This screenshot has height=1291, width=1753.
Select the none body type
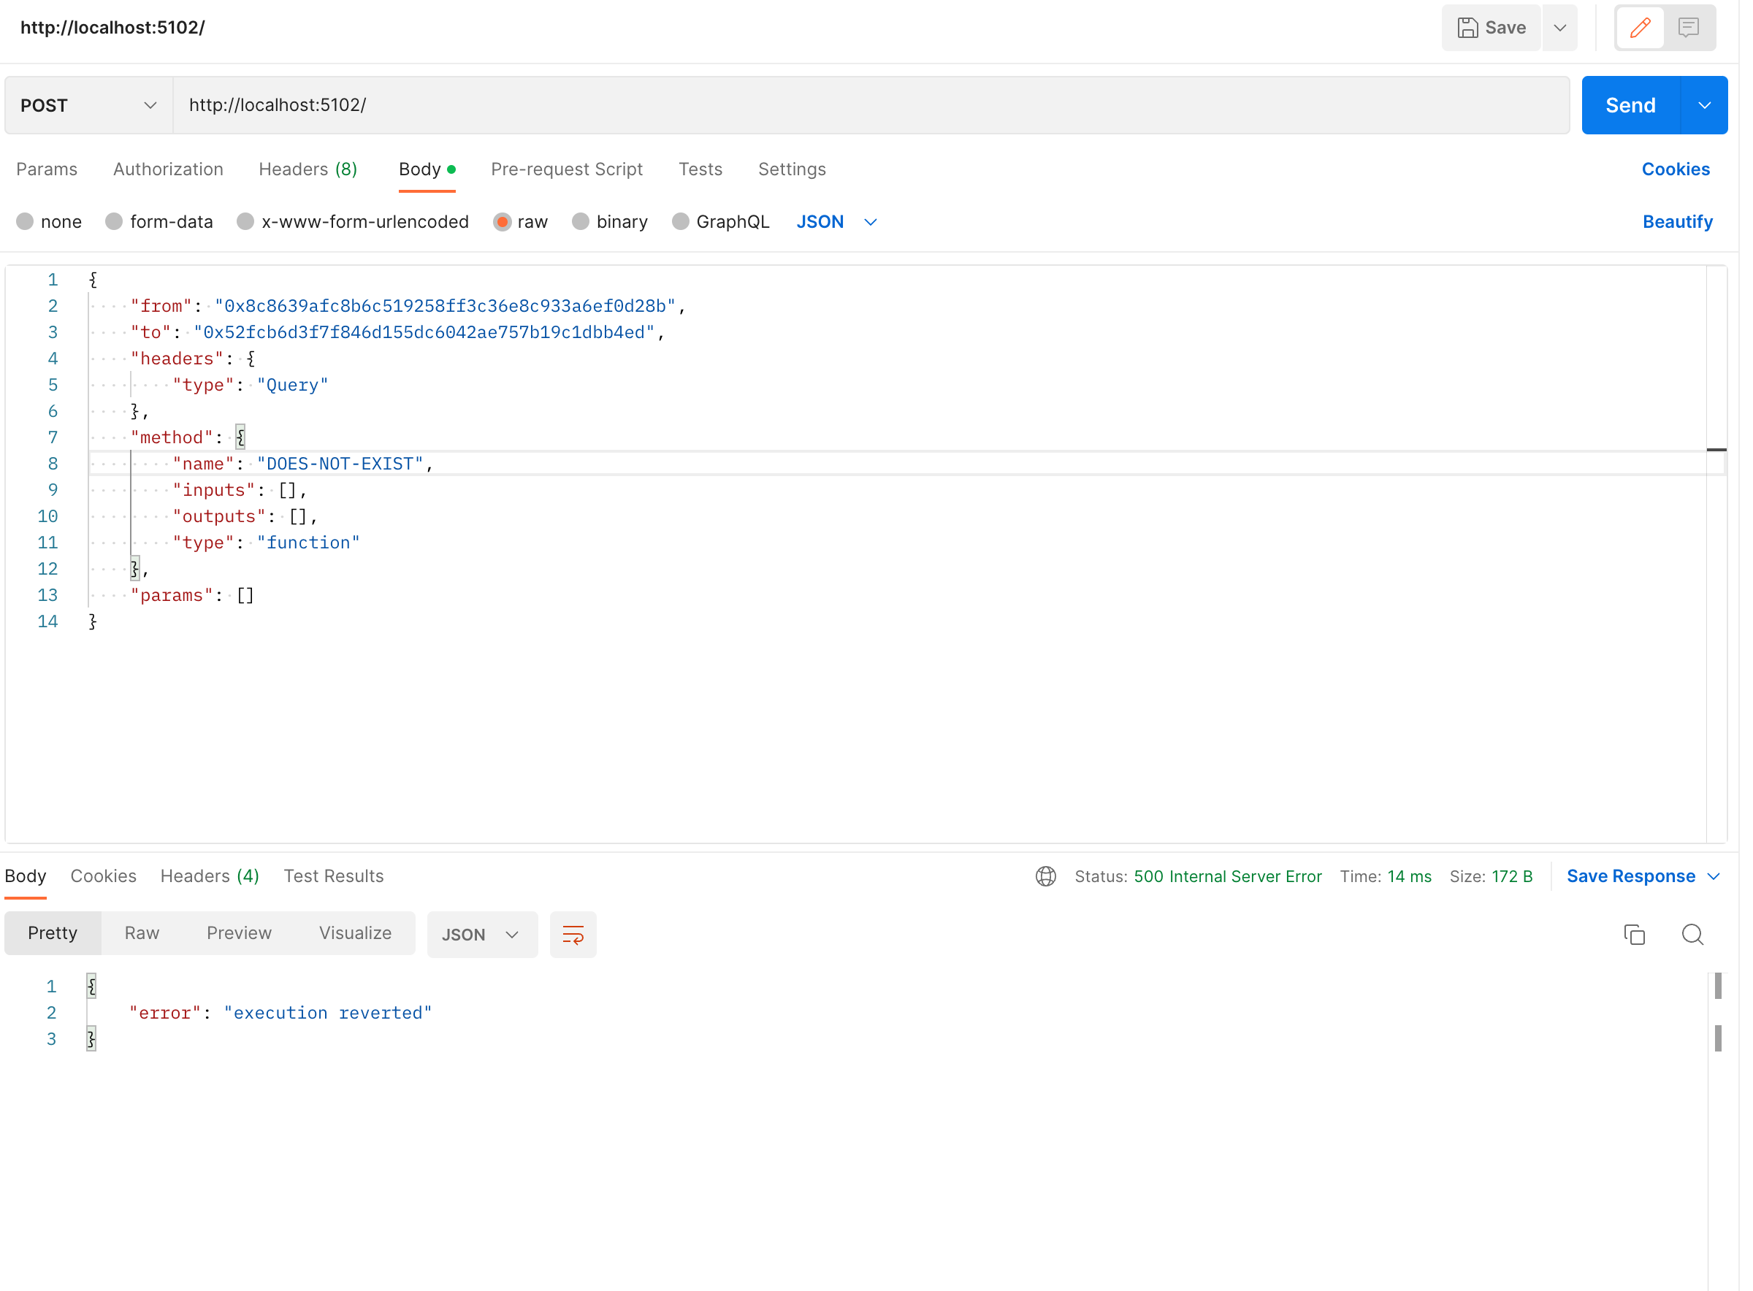point(49,221)
